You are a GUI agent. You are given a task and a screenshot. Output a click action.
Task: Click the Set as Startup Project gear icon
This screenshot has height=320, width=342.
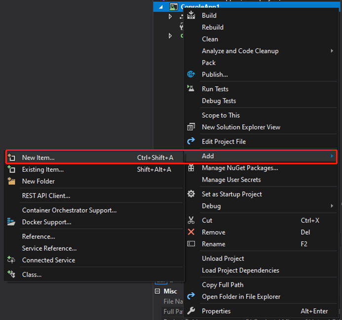191,194
